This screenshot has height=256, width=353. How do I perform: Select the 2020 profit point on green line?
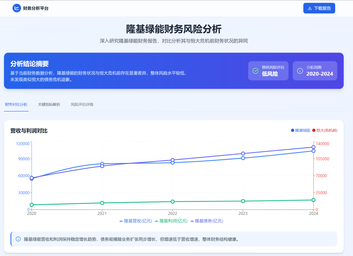(x=32, y=205)
